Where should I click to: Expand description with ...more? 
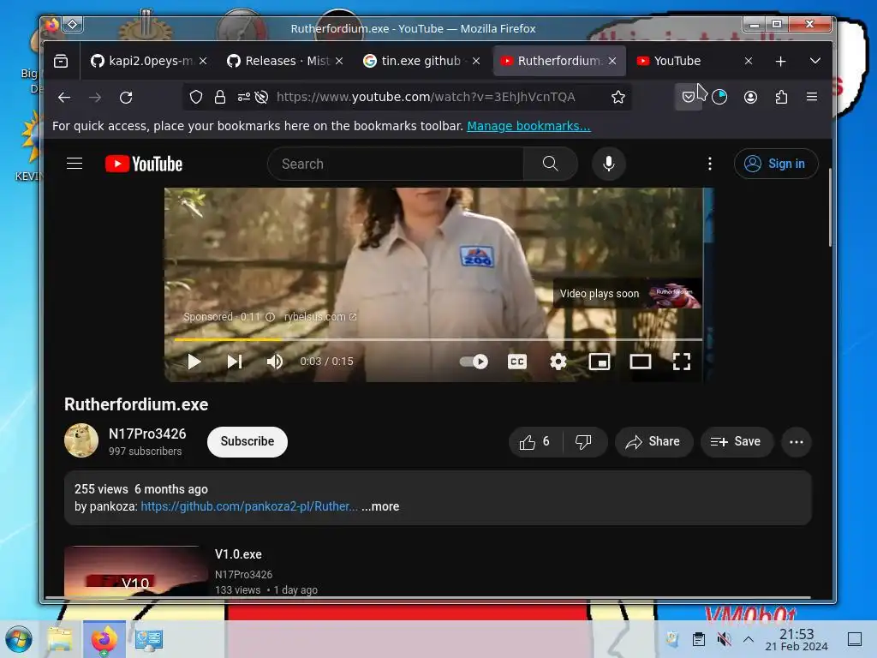tap(380, 506)
